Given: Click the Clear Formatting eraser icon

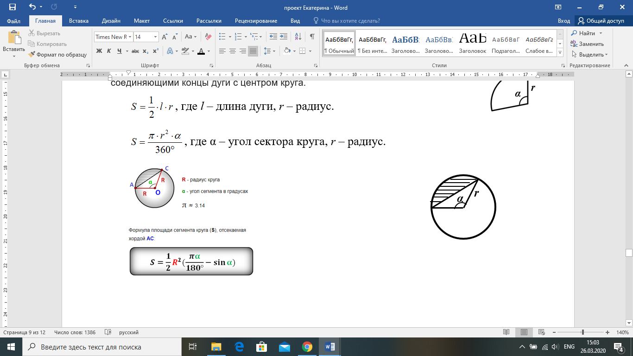Looking at the screenshot, I should pos(208,37).
